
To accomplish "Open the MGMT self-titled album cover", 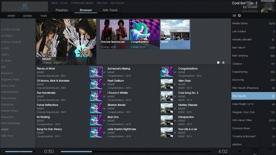I will coord(175,34).
